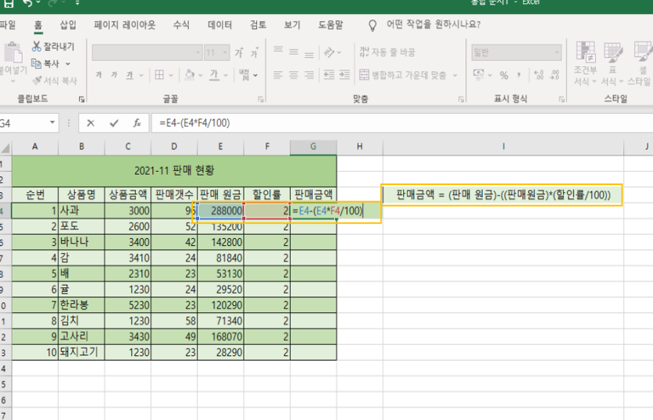Open the font size dropdown

point(225,53)
